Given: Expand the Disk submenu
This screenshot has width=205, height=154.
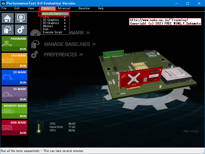Looking at the screenshot, I should click(x=46, y=29).
